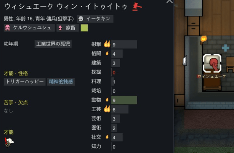Click the トリガーハッピー trait tag

coord(25,82)
